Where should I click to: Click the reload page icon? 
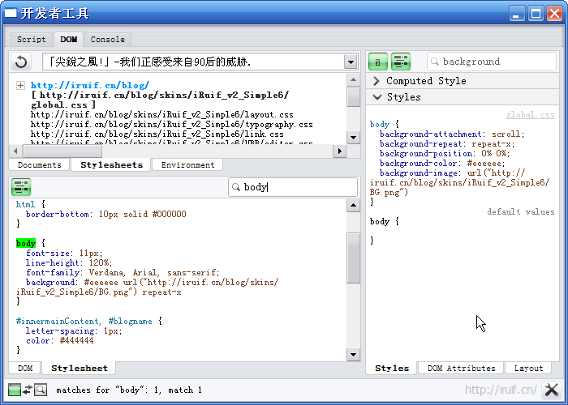22,62
